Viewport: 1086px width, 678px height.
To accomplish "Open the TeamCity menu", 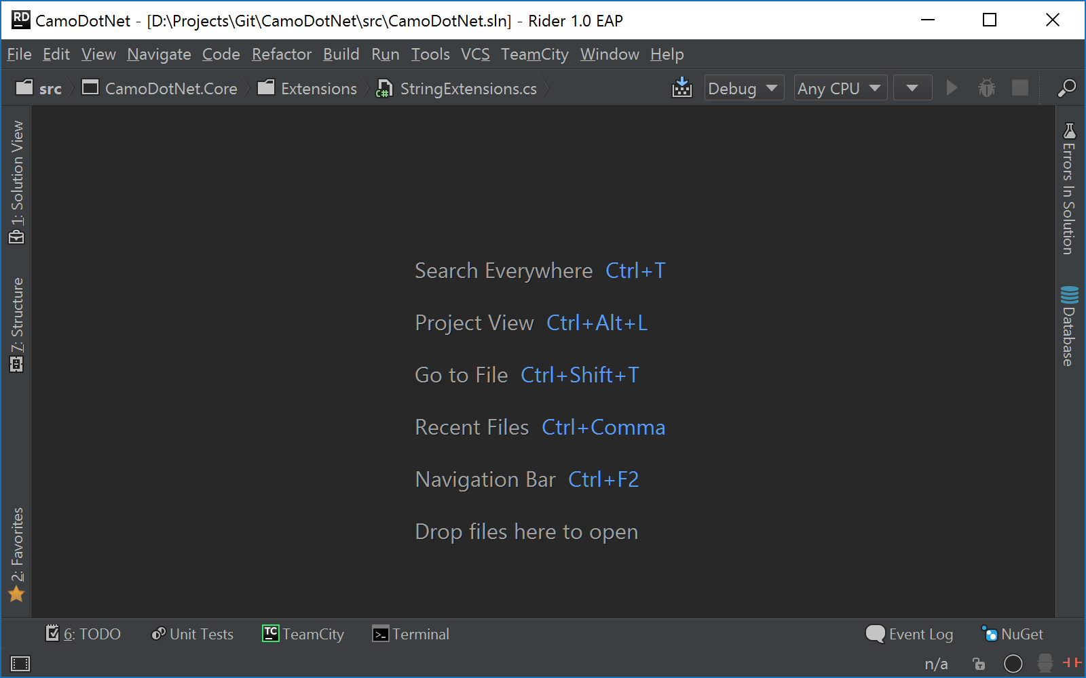I will point(535,54).
